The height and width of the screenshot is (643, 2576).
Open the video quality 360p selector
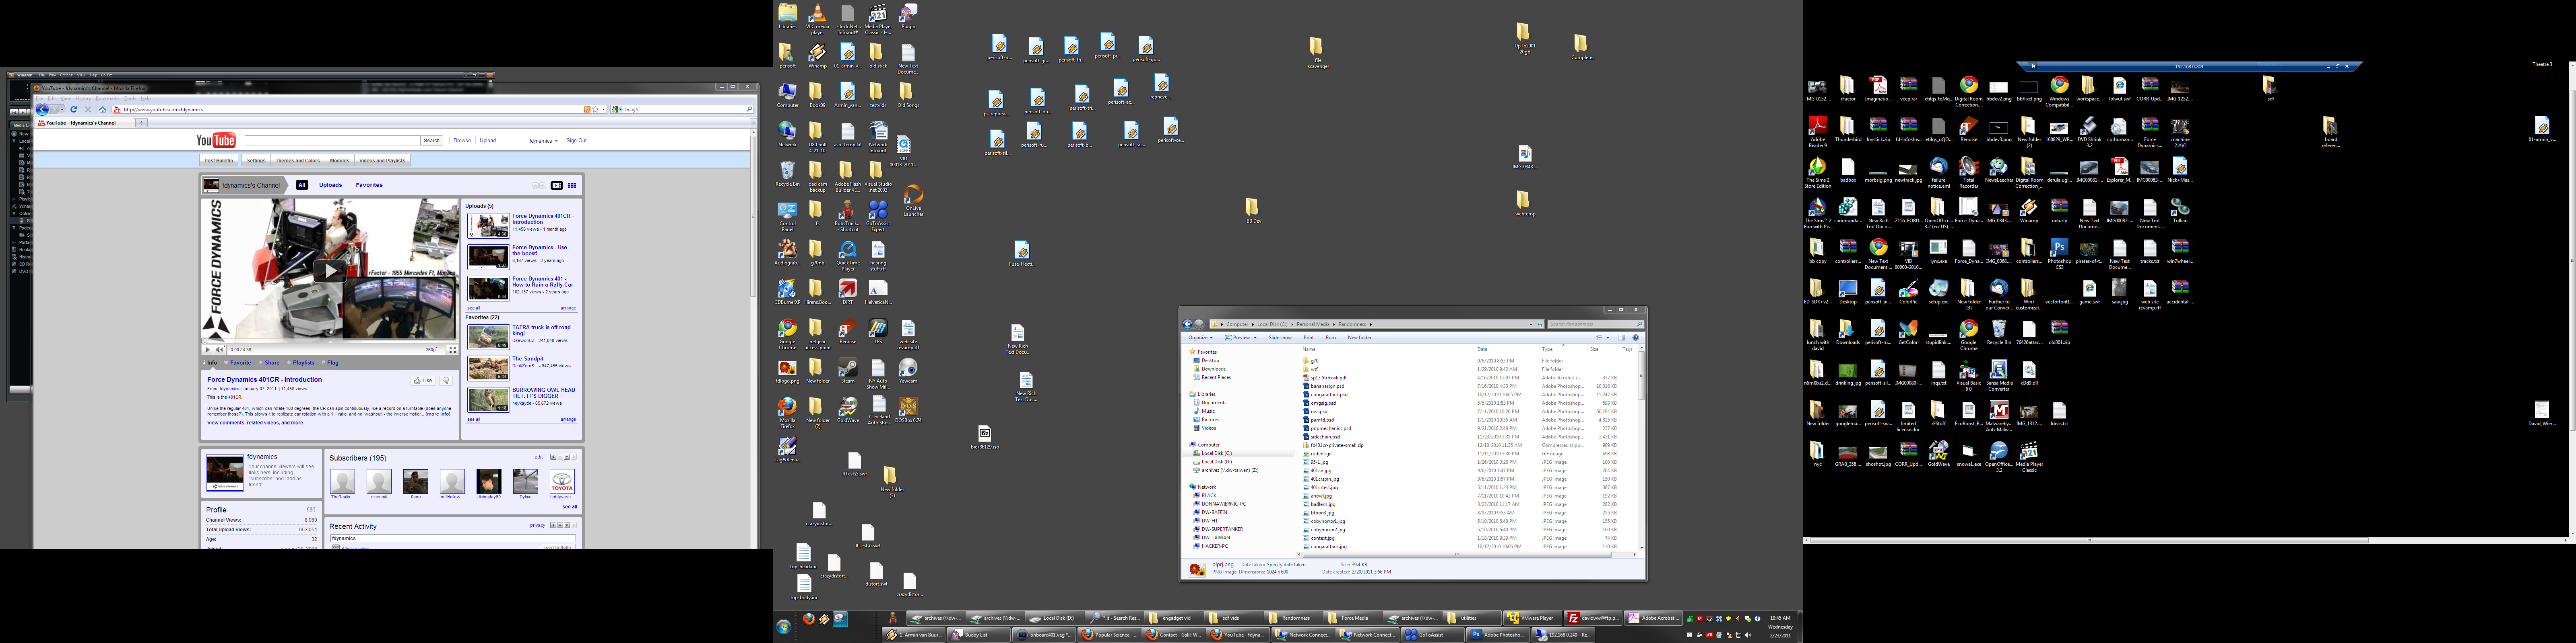pos(432,350)
